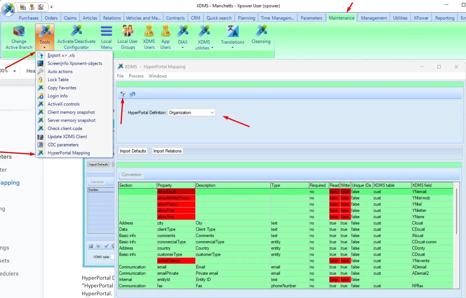466x298 pixels.
Task: Select the Maintenance ribbon tab
Action: (x=342, y=18)
